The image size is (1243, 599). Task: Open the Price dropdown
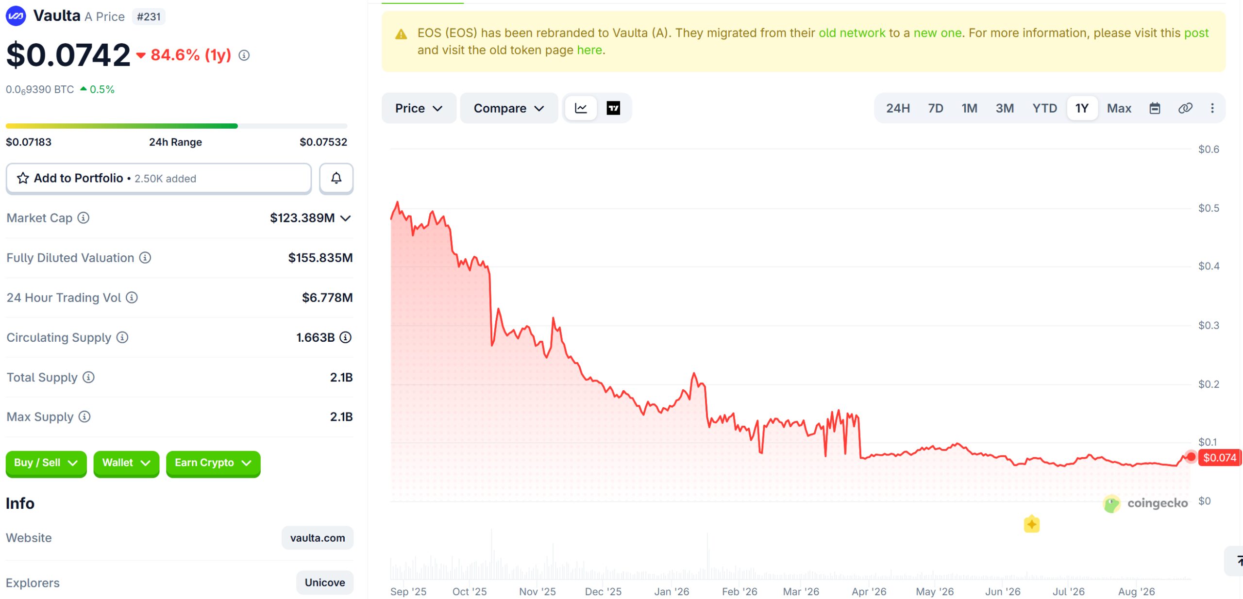click(x=419, y=108)
